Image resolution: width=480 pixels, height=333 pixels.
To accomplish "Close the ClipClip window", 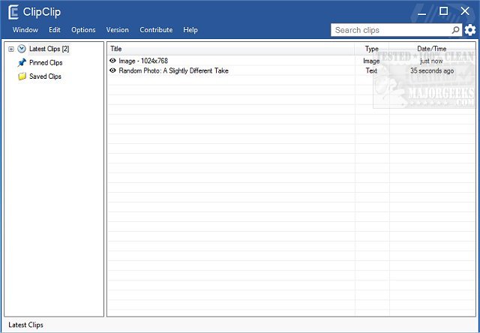I will point(465,11).
